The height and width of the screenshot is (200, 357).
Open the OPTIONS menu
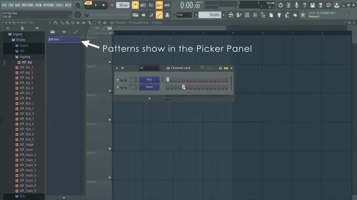pyautogui.click(x=49, y=5)
